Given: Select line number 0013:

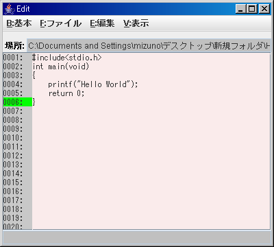Looking at the screenshot, I should (13, 165).
